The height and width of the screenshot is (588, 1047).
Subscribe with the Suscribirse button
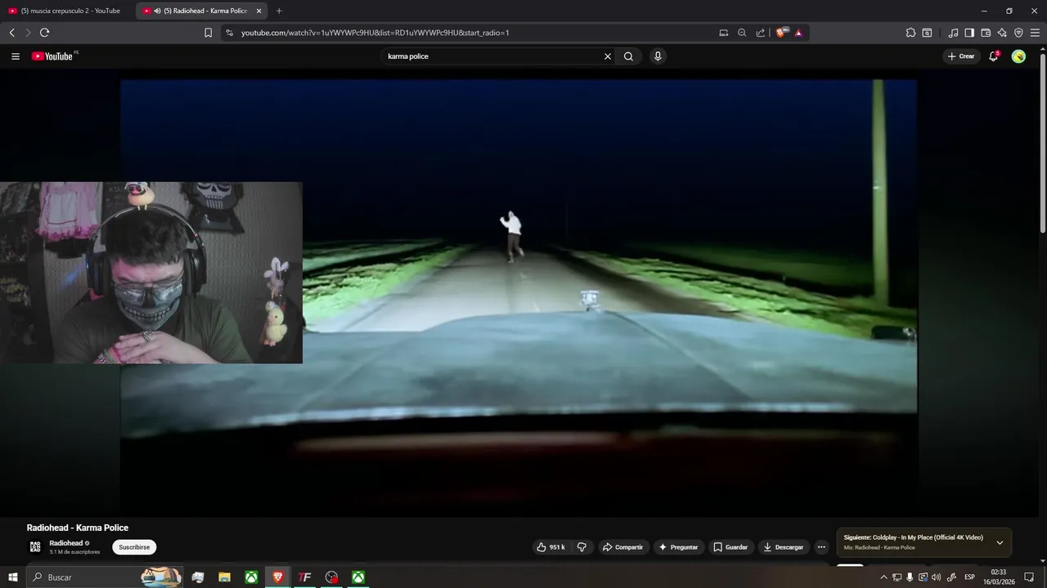[x=134, y=547]
